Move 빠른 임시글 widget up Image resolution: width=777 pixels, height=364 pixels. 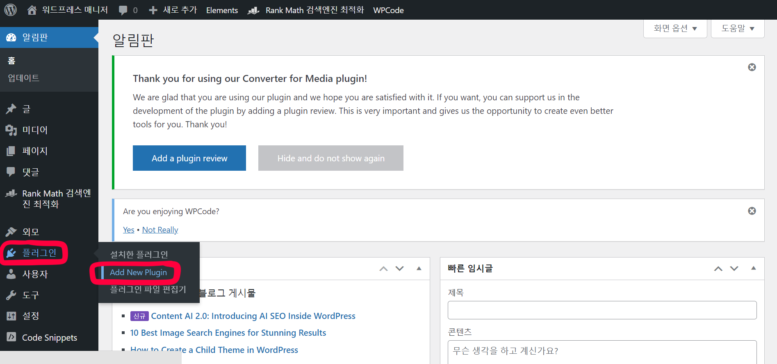pos(718,269)
